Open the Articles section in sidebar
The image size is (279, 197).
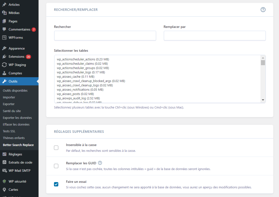point(12,4)
